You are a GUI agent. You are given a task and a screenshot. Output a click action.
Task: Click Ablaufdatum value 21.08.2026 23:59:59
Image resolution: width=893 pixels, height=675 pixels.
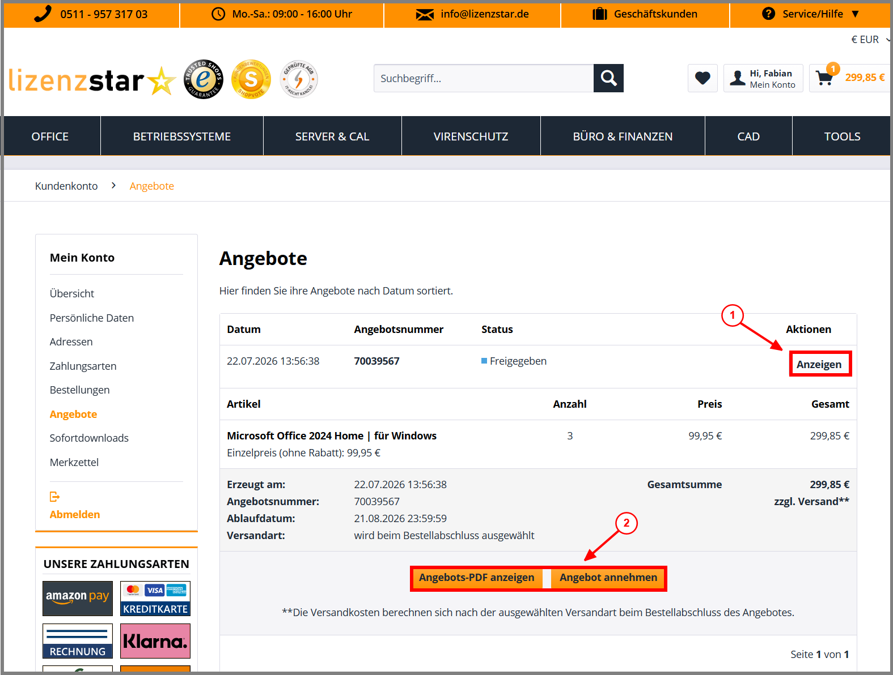400,519
